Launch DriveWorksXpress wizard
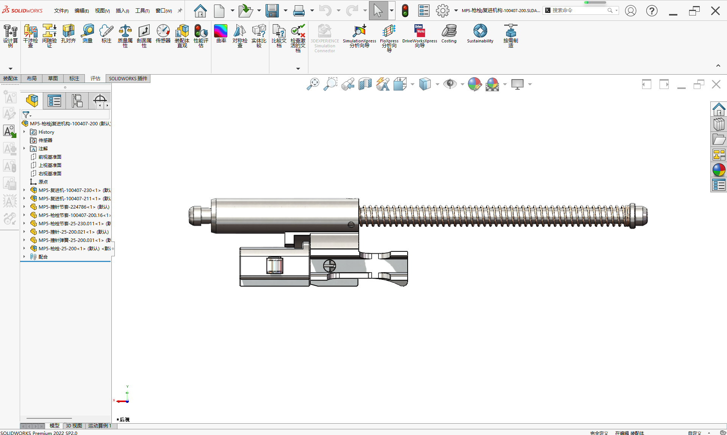This screenshot has width=727, height=435. (x=419, y=36)
